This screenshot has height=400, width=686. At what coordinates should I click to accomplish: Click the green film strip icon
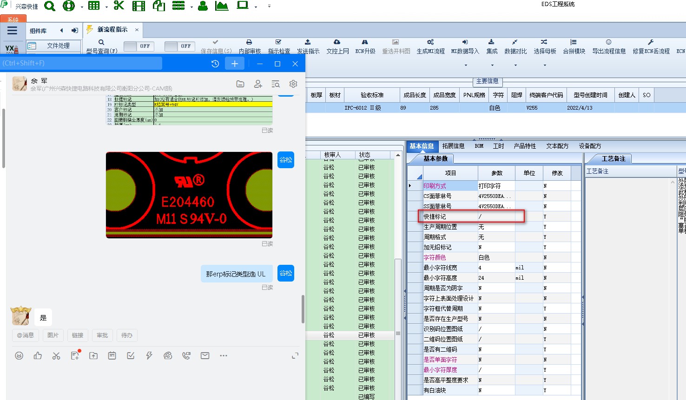click(x=139, y=6)
